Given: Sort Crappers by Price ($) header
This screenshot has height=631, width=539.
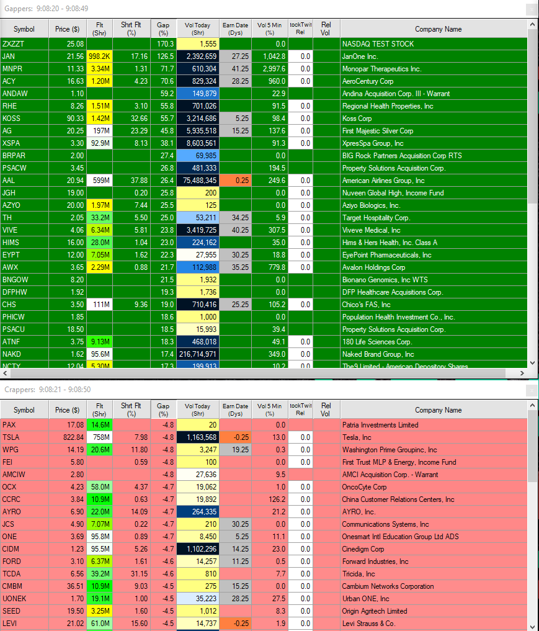Looking at the screenshot, I should tap(67, 409).
